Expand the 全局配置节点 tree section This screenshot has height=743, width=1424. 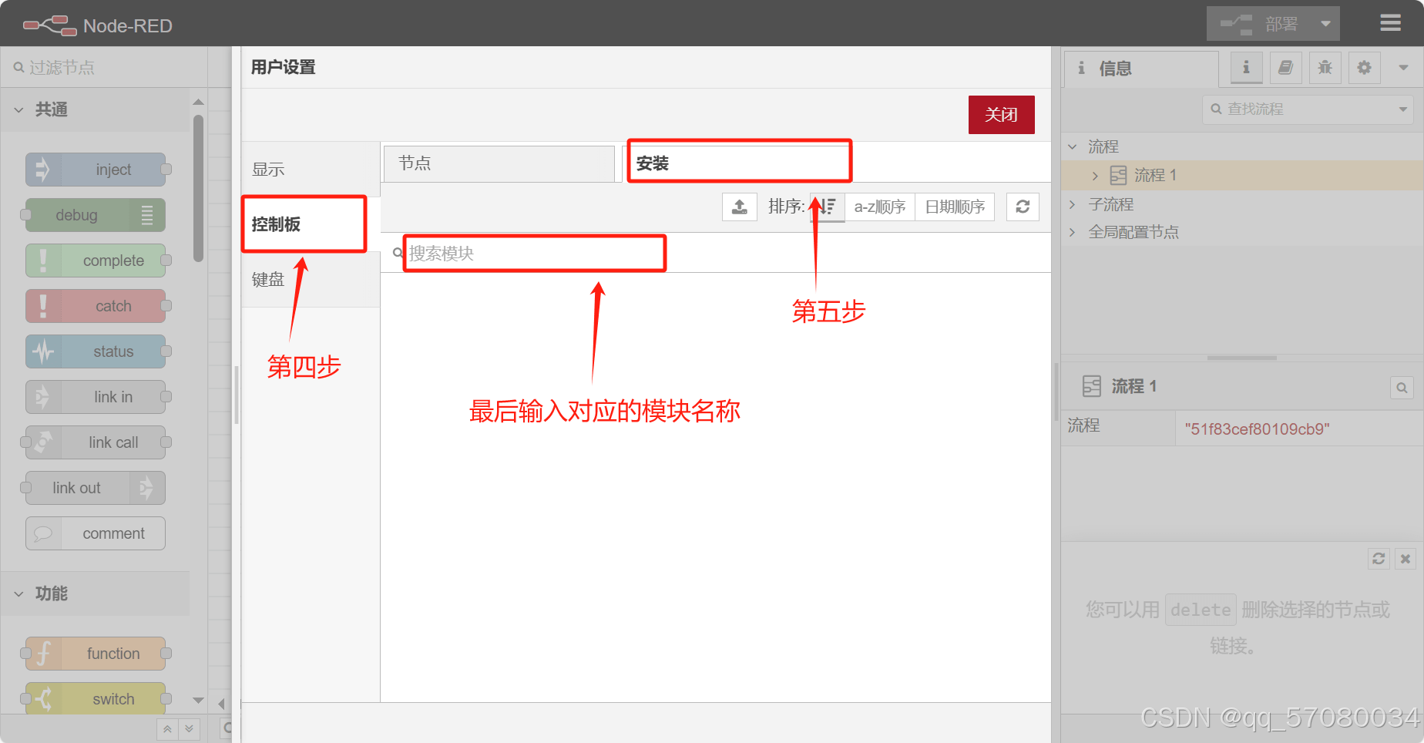(1072, 232)
